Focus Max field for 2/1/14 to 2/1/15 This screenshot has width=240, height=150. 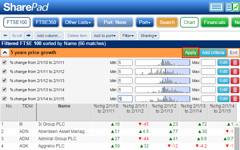pos(208,99)
